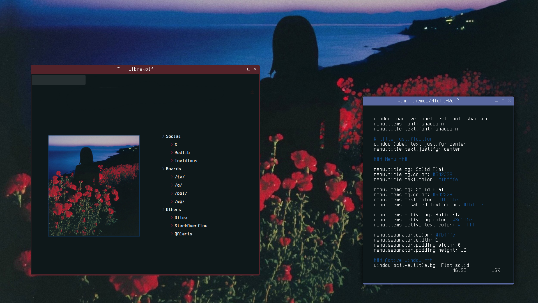
Task: Open the Social bookmark group
Action: [173, 136]
